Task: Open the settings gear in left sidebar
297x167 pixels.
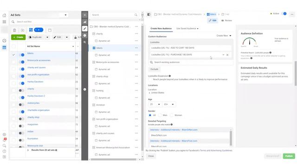Action: click(4, 135)
